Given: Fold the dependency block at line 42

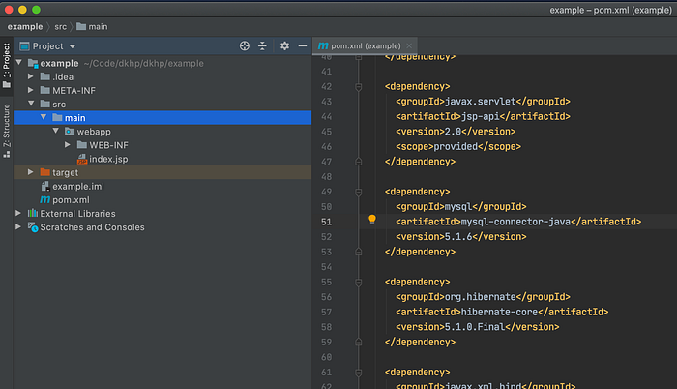Looking at the screenshot, I should pos(359,87).
